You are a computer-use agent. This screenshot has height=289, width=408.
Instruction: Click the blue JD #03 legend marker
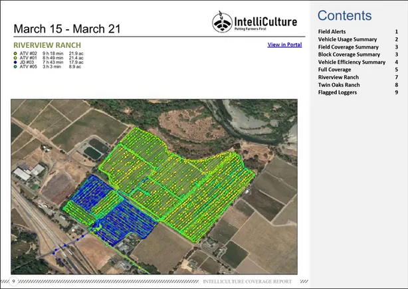click(15, 62)
